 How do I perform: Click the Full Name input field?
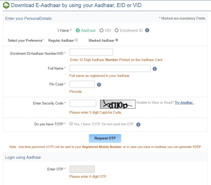click(x=109, y=68)
